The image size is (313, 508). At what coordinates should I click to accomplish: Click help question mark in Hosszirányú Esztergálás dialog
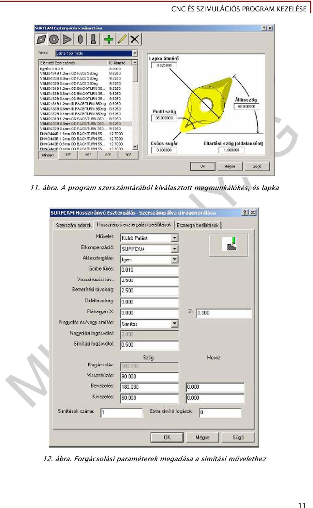(245, 213)
